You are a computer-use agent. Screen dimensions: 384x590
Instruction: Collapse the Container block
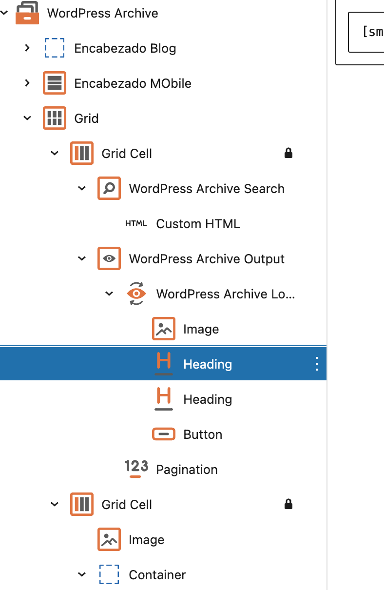pos(82,575)
